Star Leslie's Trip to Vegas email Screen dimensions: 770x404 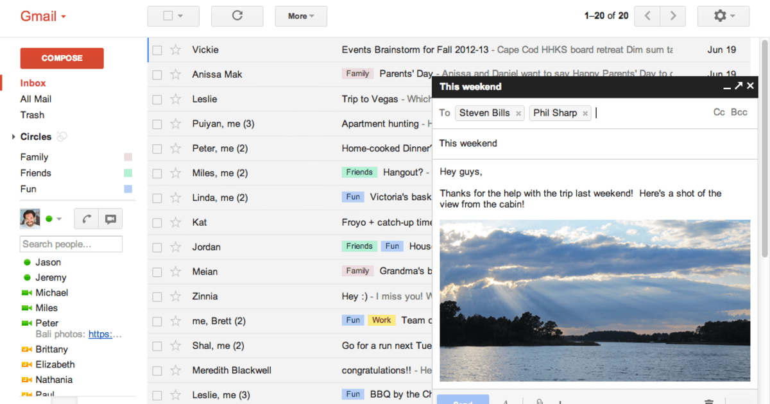[x=175, y=99]
